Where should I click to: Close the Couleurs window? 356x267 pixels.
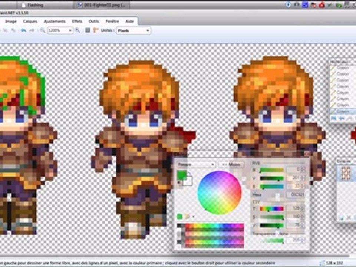coord(307,154)
